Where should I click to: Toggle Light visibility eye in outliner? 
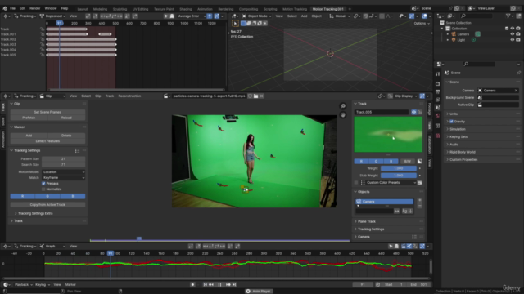pos(512,40)
